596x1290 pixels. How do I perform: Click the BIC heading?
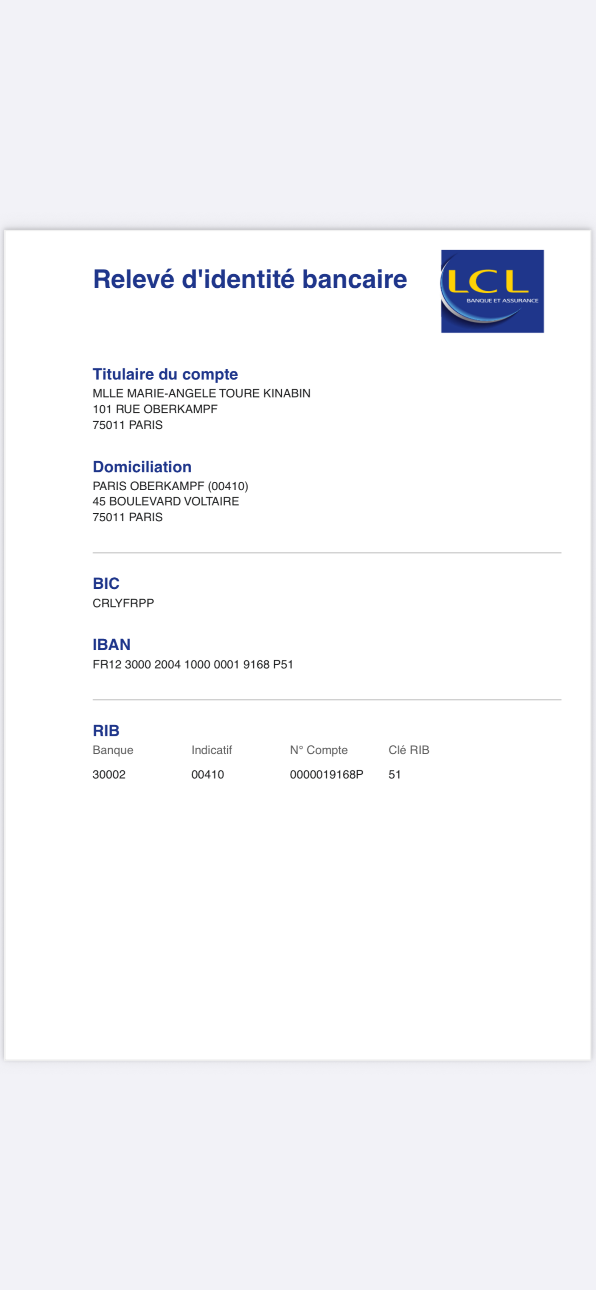click(106, 583)
